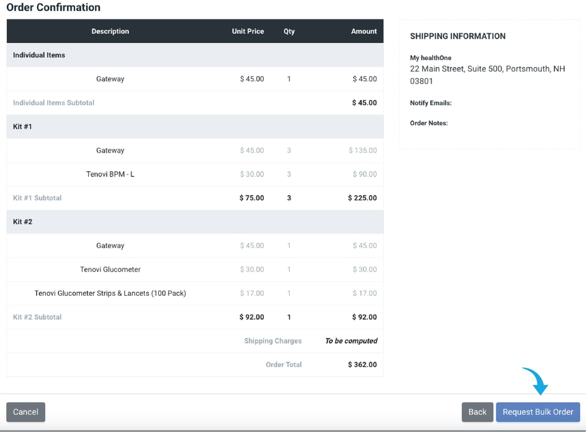Click Tenovi Glucometer Strips & Lancets item
This screenshot has height=432, width=586.
click(x=110, y=293)
